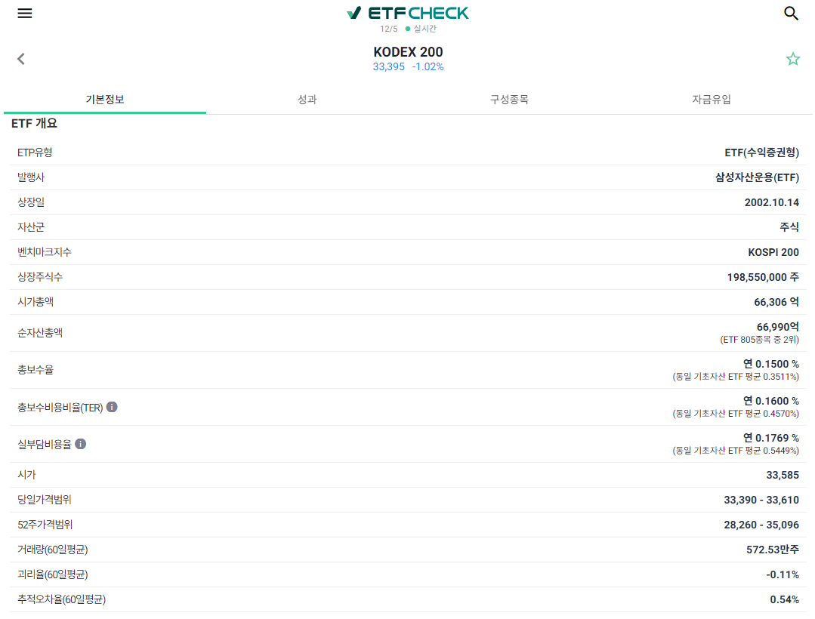Screen dimensions: 815x619
Task: Click the 52-week range 28,260 - 35,096
Action: 761,525
